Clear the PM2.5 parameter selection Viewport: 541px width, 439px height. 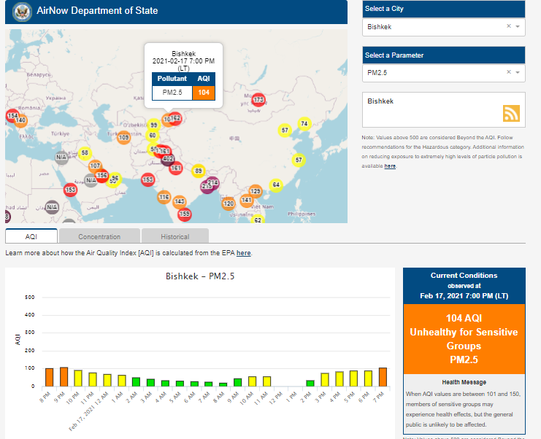click(509, 73)
